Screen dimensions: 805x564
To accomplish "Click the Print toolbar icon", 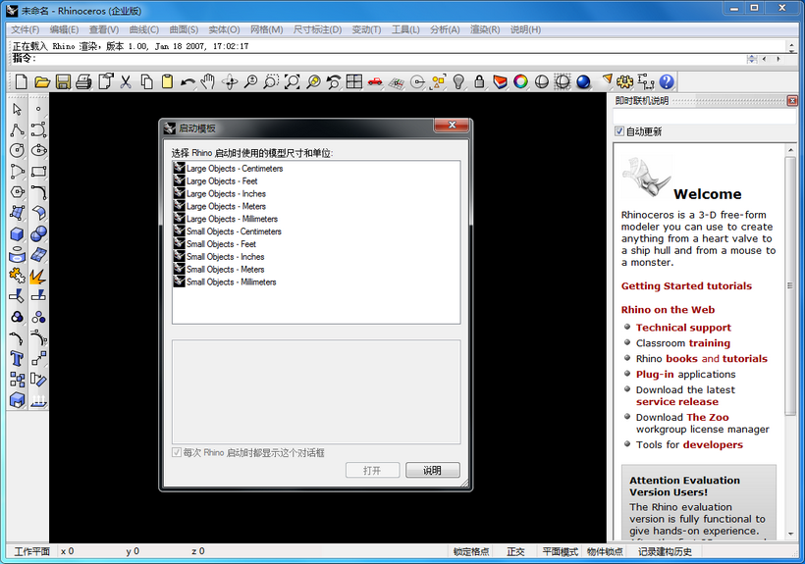I will tap(83, 81).
